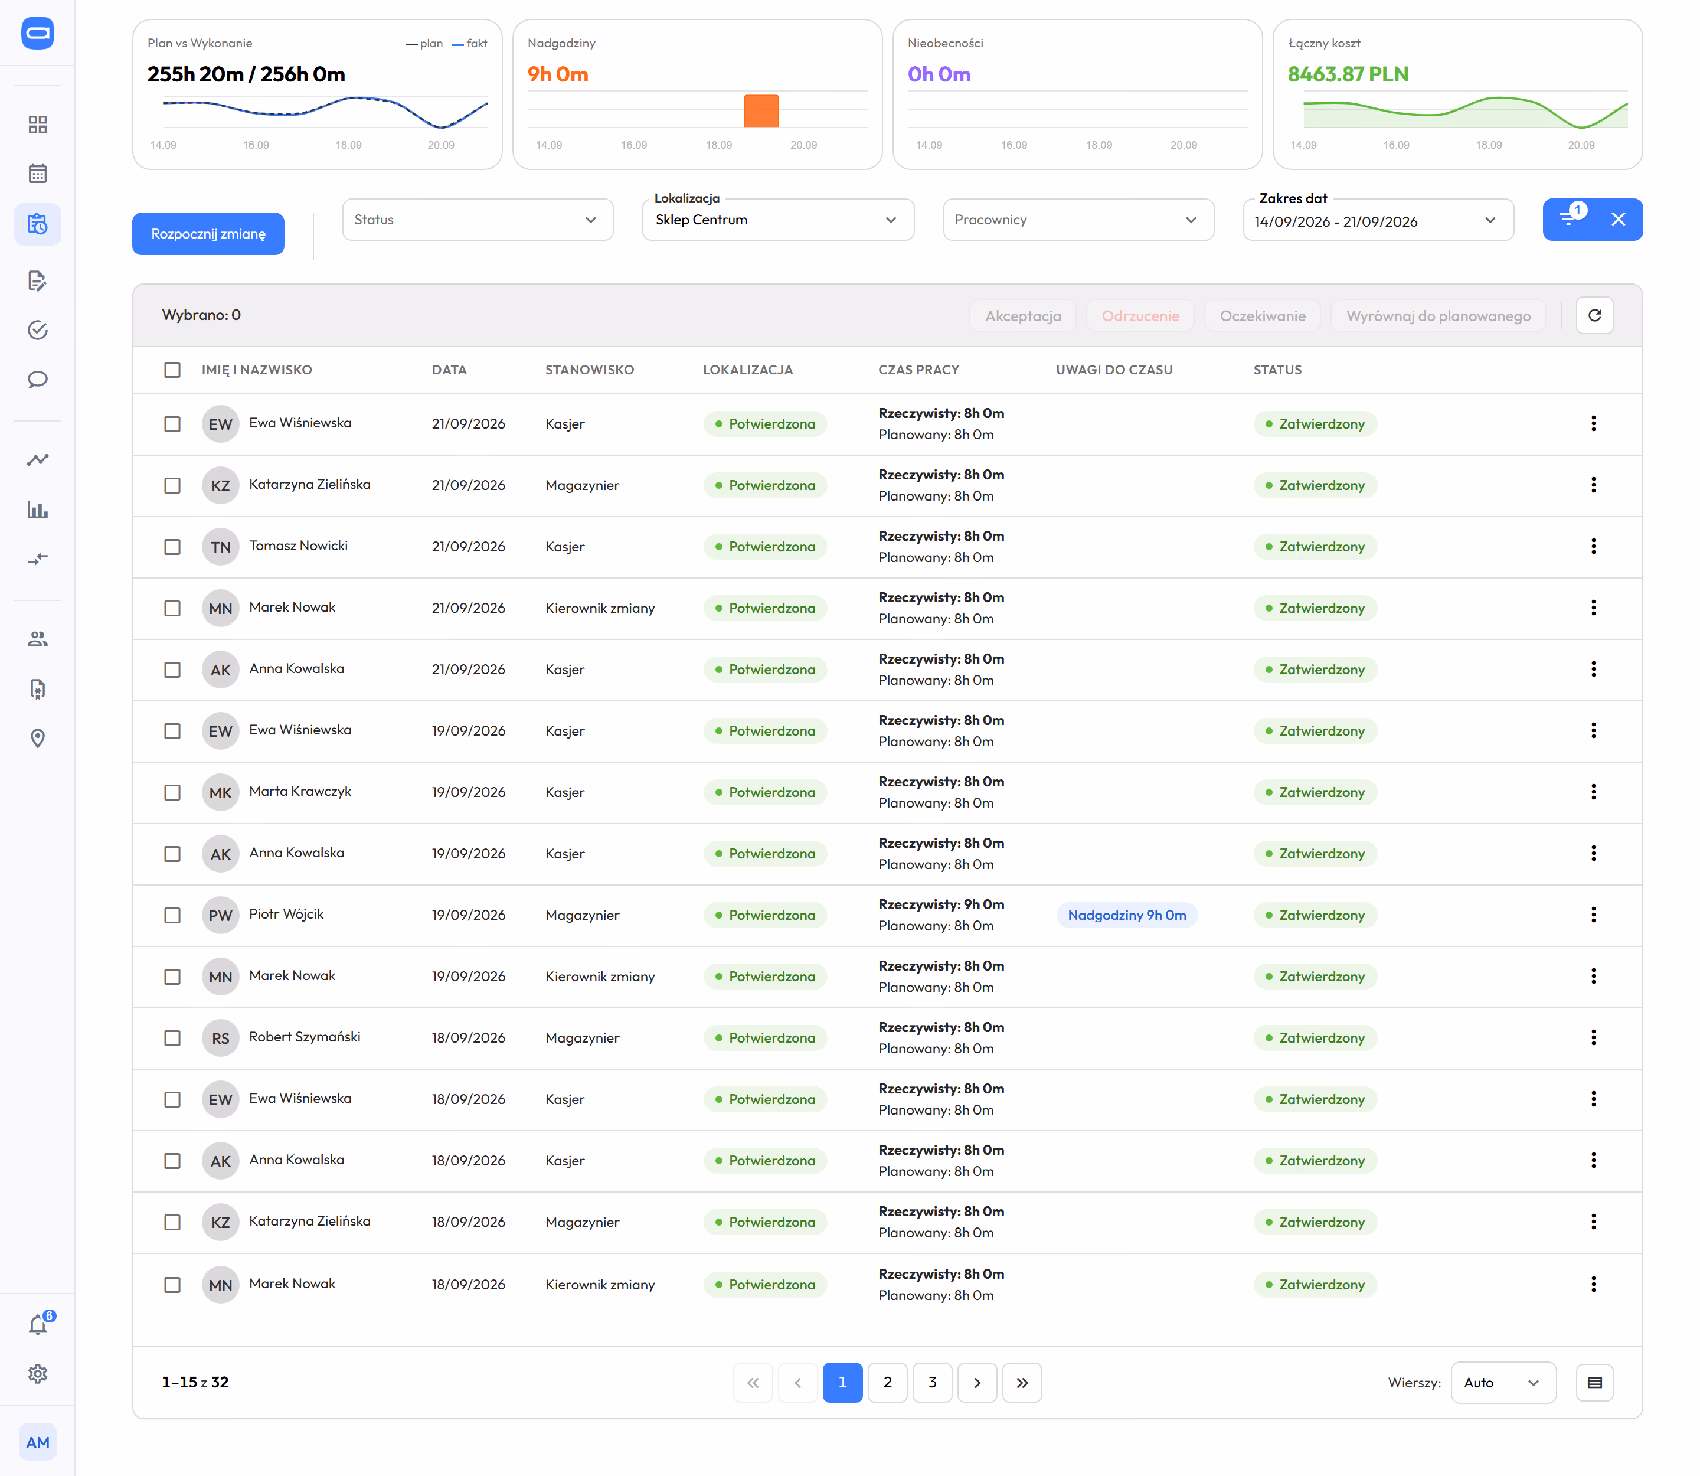Open the line trend analytics icon
Screen dimensions: 1700x1476
[x=38, y=459]
